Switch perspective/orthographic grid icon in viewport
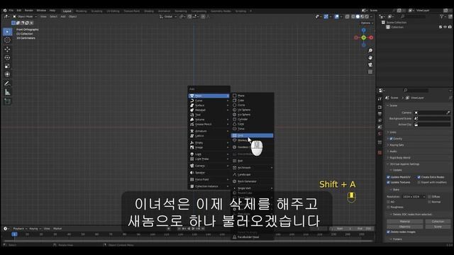 (x=370, y=72)
